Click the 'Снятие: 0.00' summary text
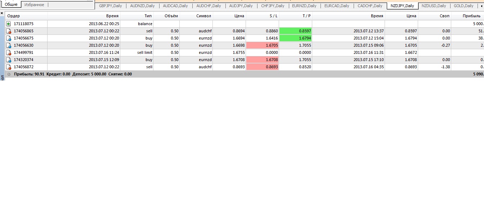The image size is (484, 199). point(120,74)
